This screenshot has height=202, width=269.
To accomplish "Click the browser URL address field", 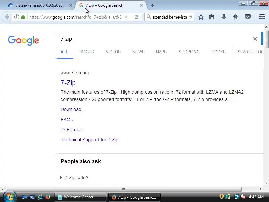I will pyautogui.click(x=75, y=17).
